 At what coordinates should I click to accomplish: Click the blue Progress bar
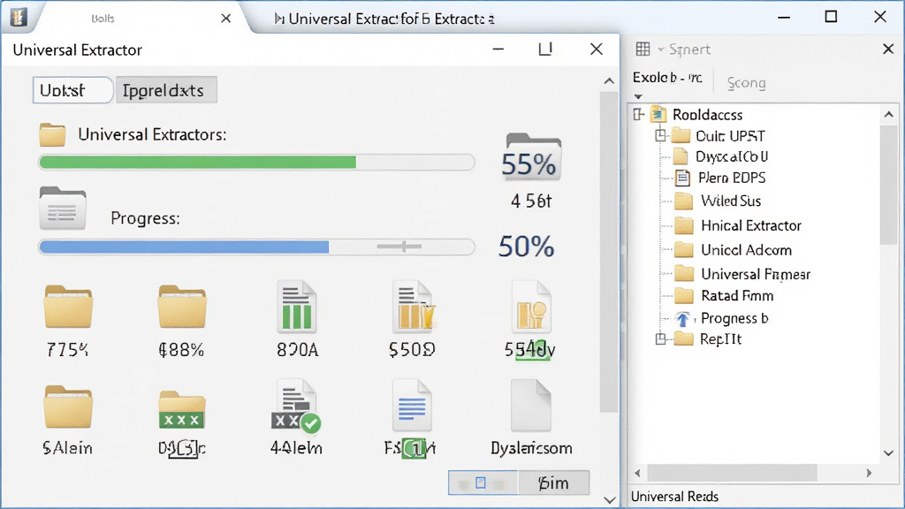tap(256, 247)
